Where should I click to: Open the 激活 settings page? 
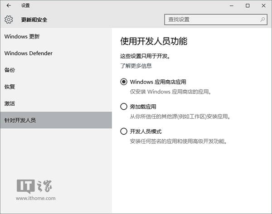click(10, 103)
